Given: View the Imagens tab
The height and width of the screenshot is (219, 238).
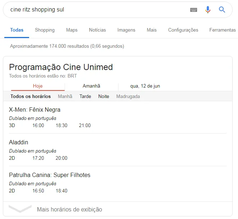Looking at the screenshot, I should click(126, 30).
